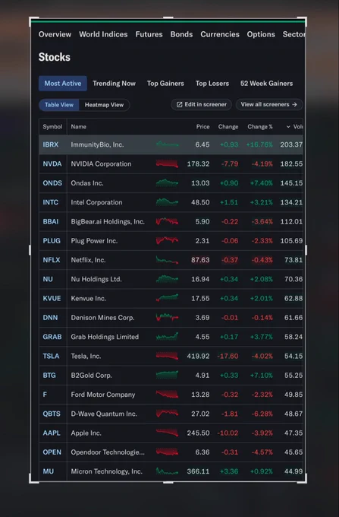Viewport: 339px width, 517px height.
Task: Open the IBRX symbol link
Action: point(51,144)
